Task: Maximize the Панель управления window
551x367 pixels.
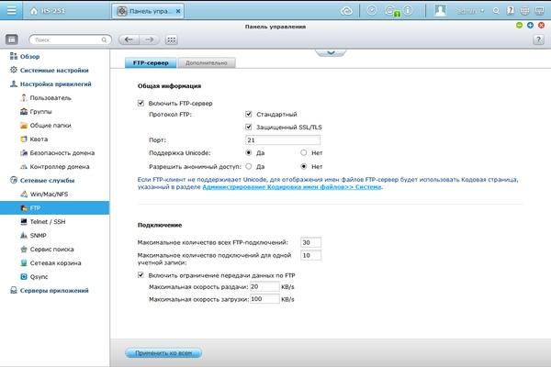Action: (530, 25)
